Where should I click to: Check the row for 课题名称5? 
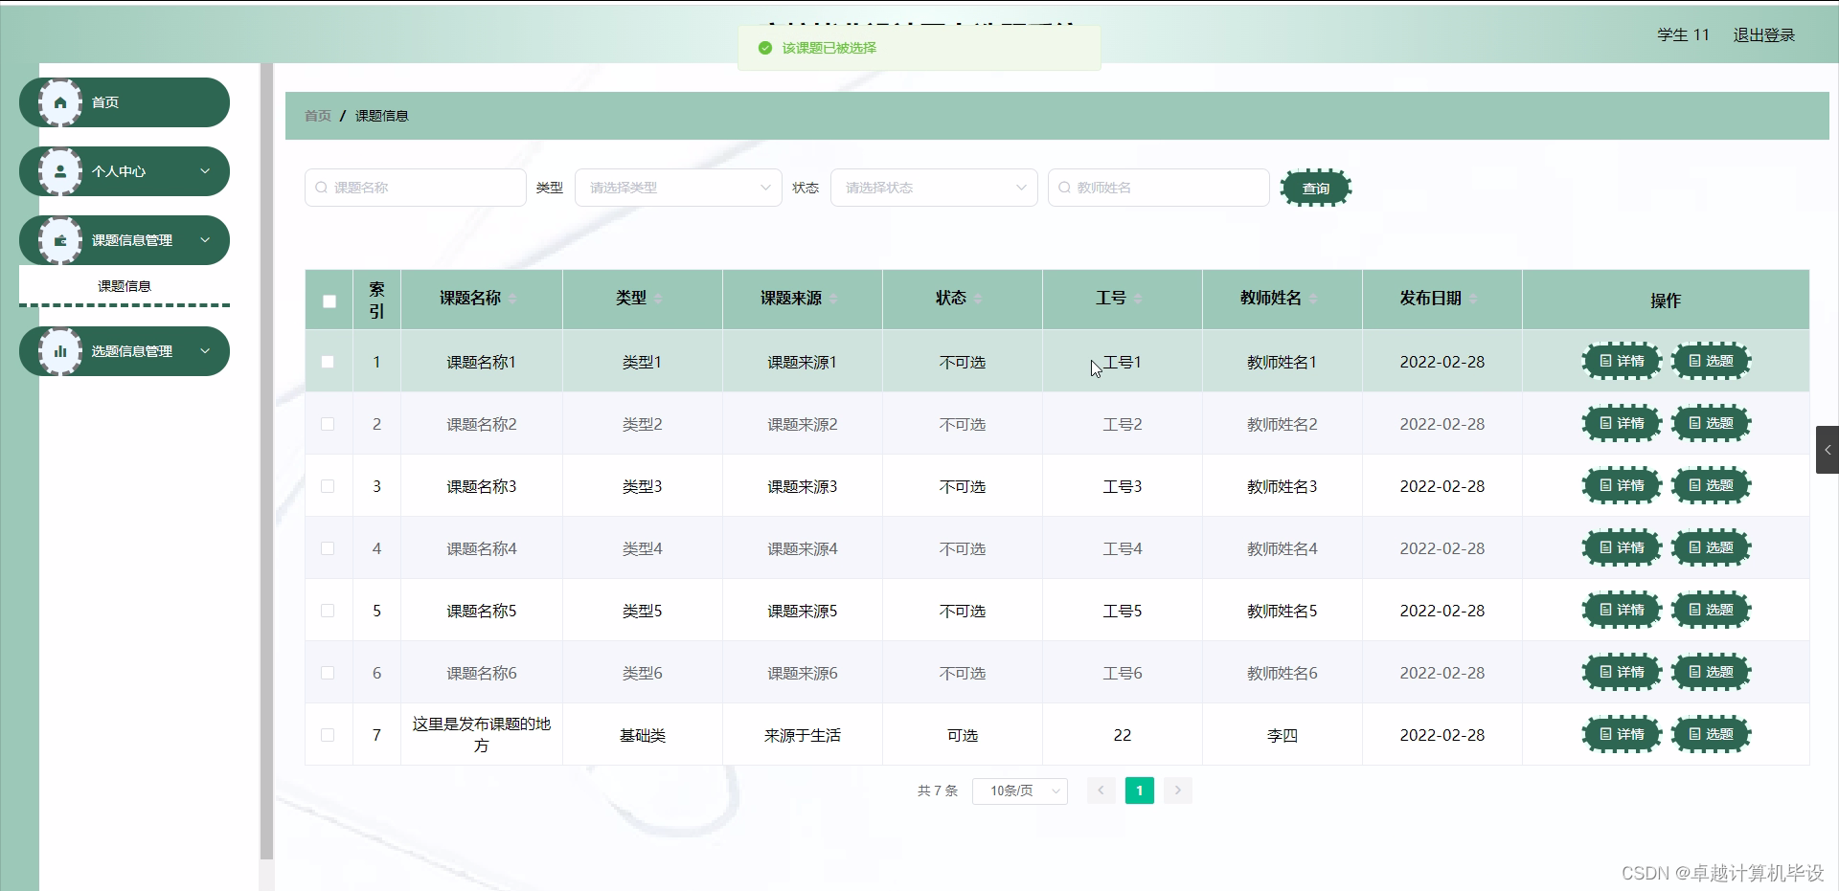pyautogui.click(x=328, y=611)
